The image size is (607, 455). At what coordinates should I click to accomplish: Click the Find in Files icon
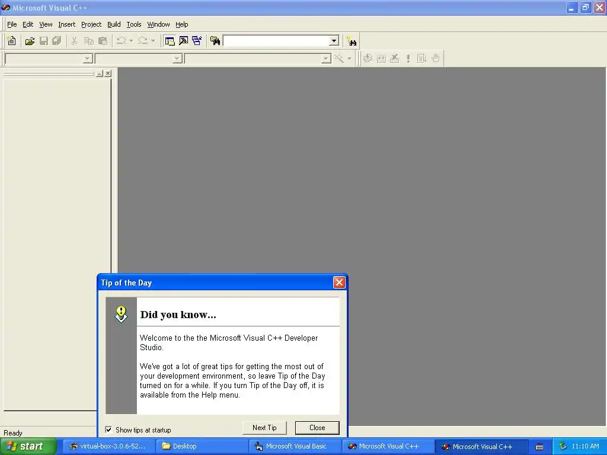[x=215, y=41]
